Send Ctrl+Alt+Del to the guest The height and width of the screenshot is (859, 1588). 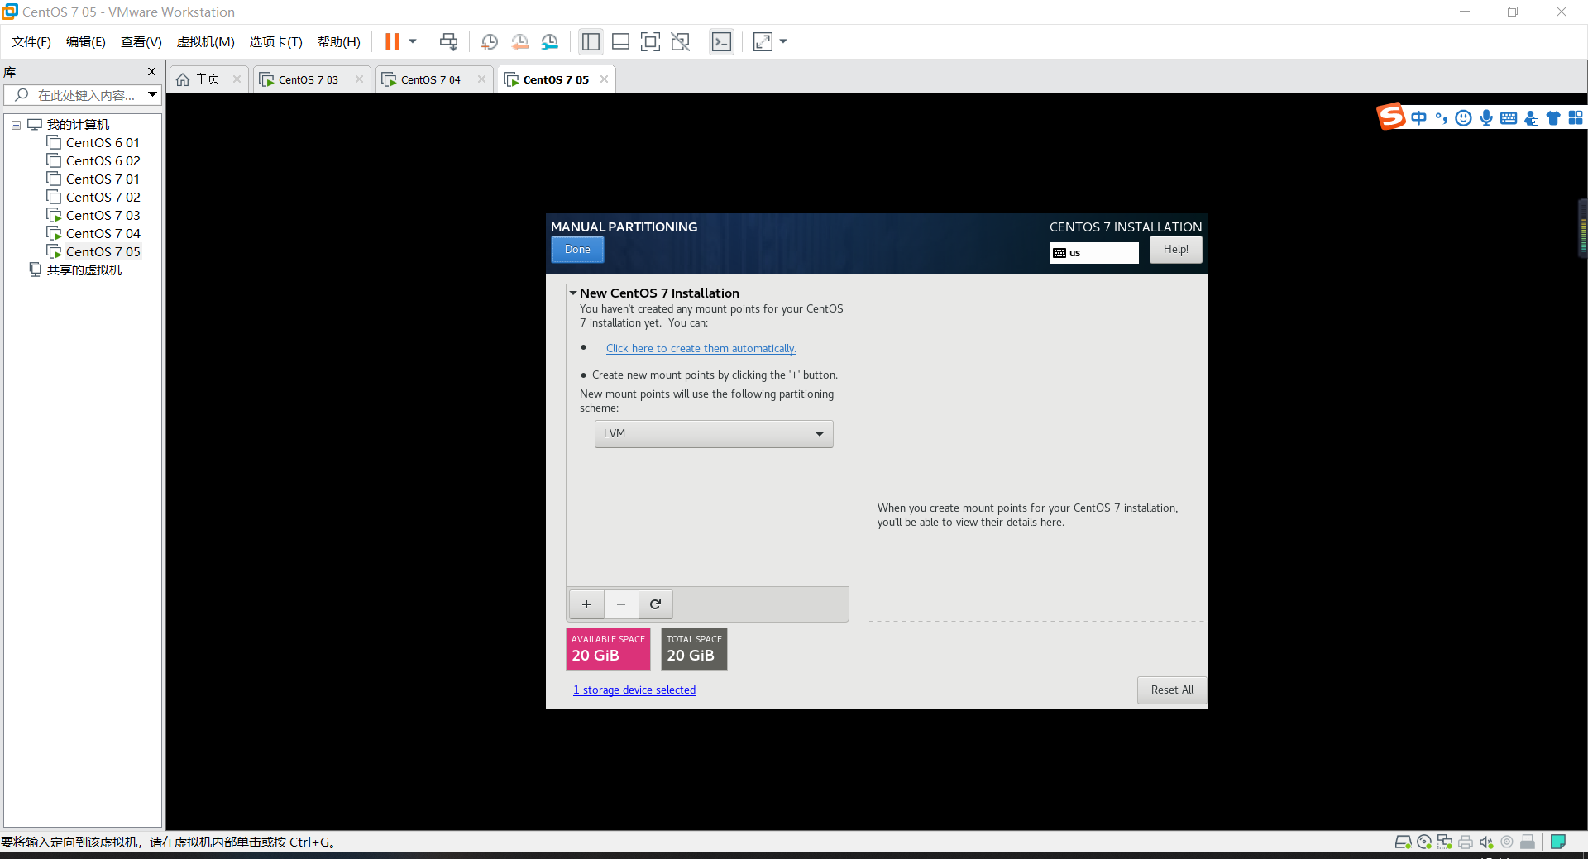click(x=448, y=42)
